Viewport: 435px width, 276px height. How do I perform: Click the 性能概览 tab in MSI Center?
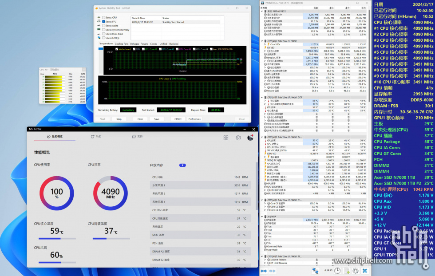(55, 137)
